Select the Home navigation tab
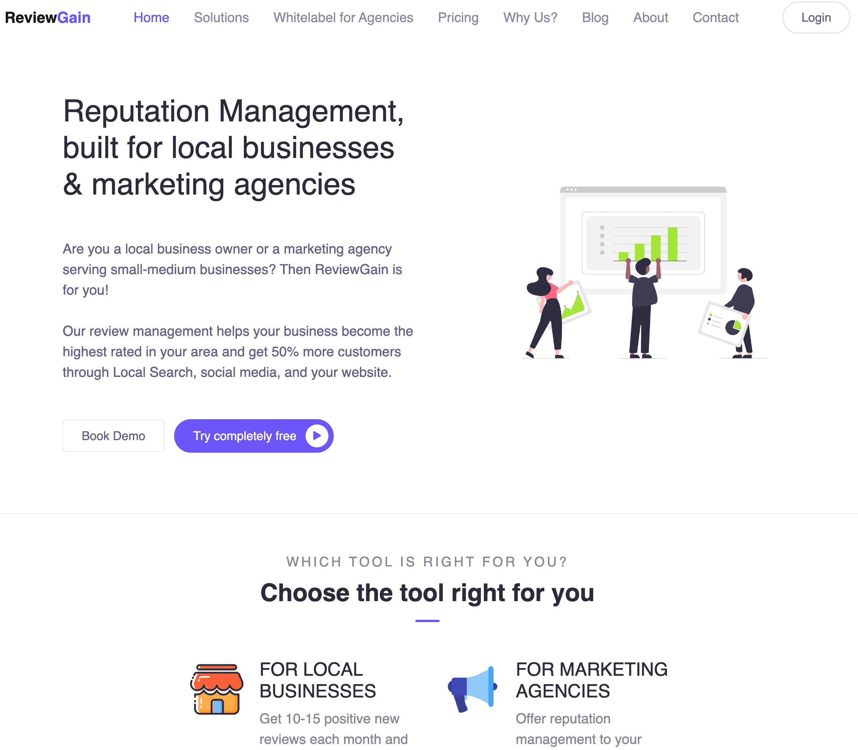Screen dimensions: 858x750 point(151,17)
